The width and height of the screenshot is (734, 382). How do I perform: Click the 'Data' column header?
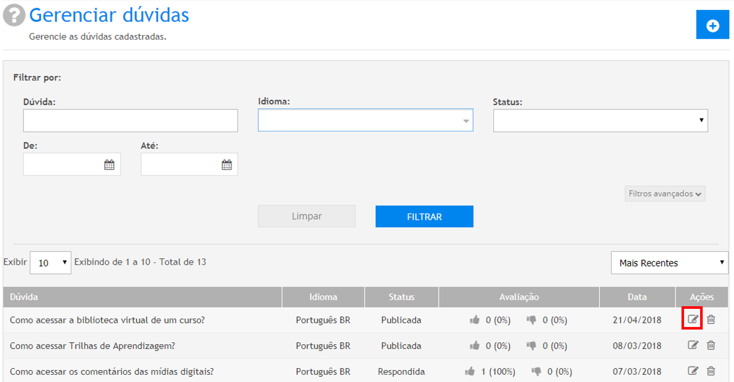(637, 297)
